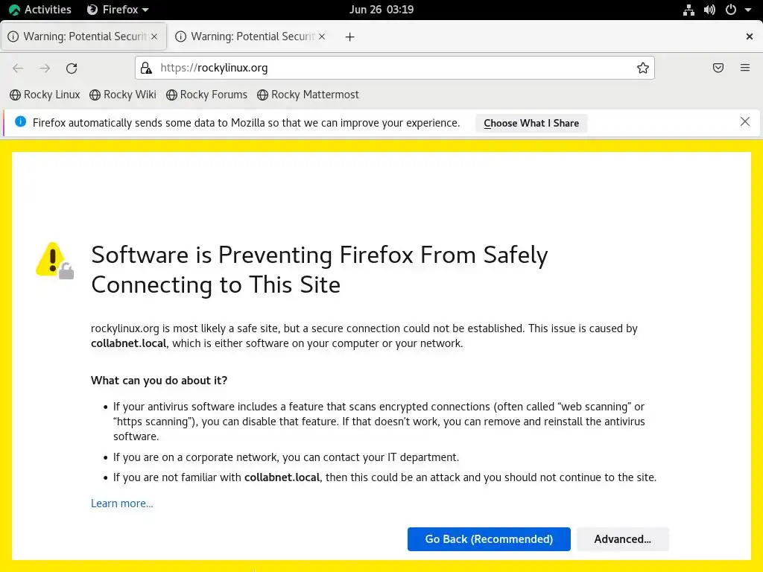Open the Save to Pocket icon
Screen dimensions: 763x572
click(718, 68)
